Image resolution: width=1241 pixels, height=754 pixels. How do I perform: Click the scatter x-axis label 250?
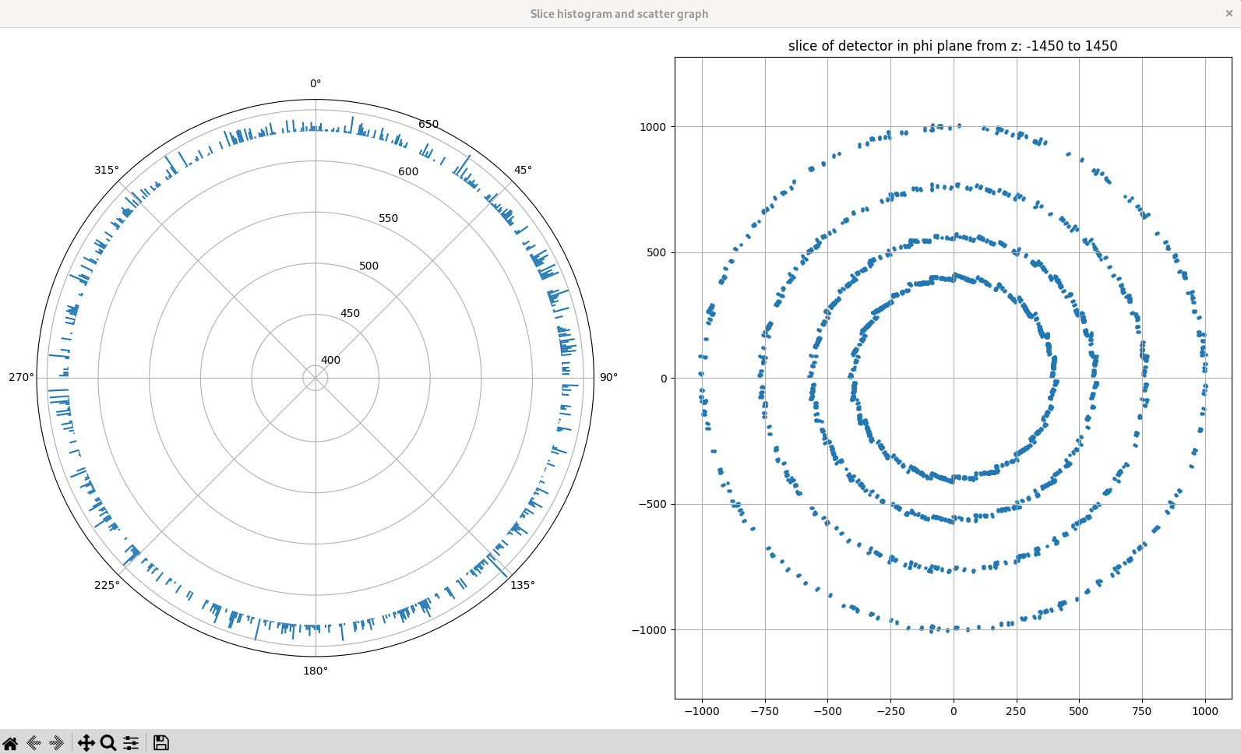coord(1016,711)
